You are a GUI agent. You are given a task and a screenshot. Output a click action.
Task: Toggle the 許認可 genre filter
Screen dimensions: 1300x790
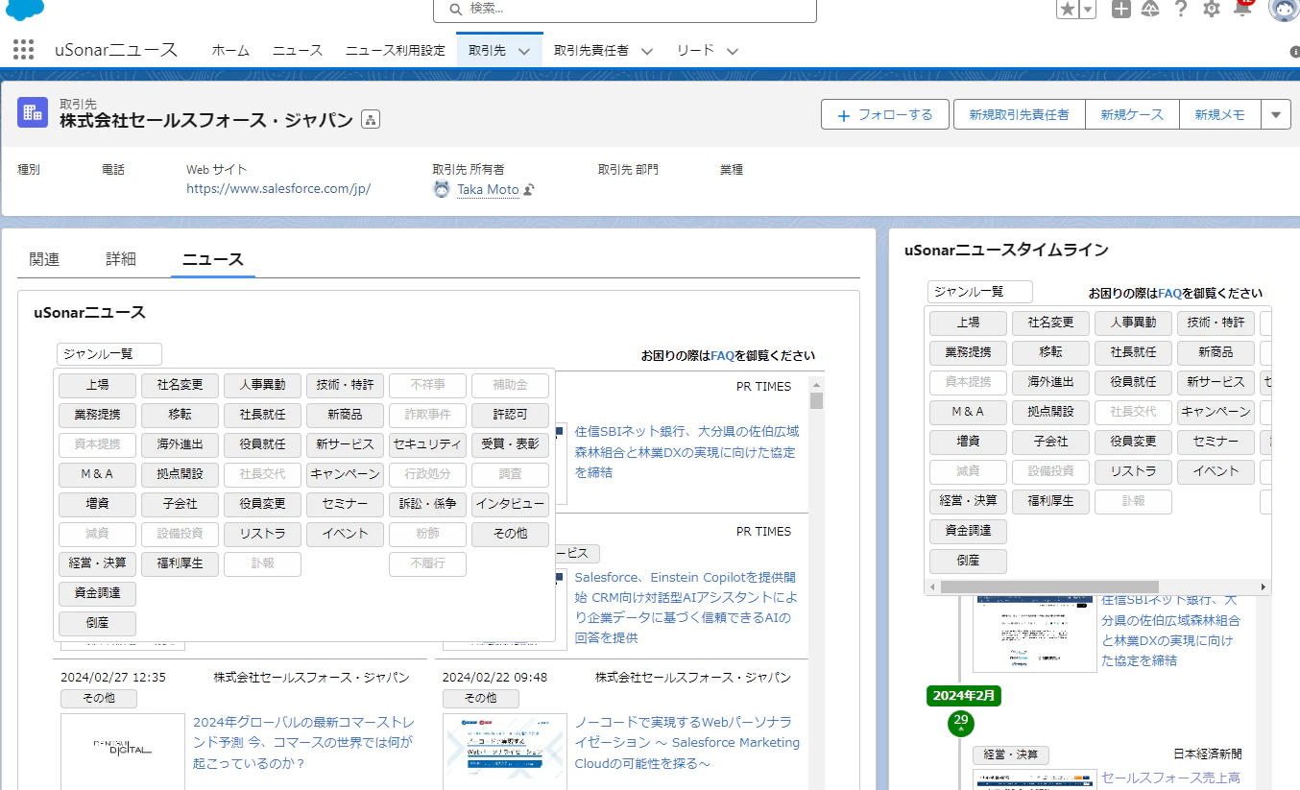click(x=510, y=415)
